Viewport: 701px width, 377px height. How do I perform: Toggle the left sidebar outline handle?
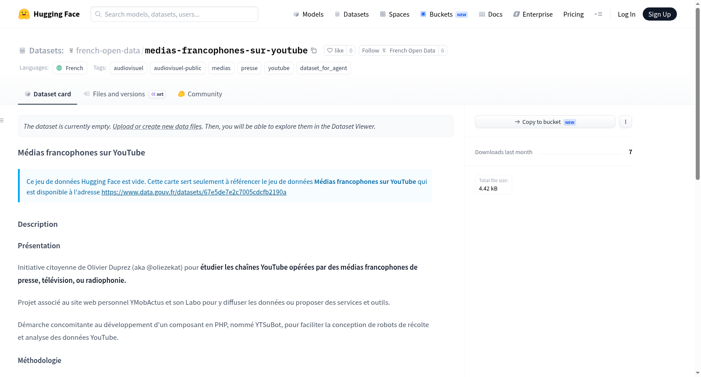coord(2,120)
